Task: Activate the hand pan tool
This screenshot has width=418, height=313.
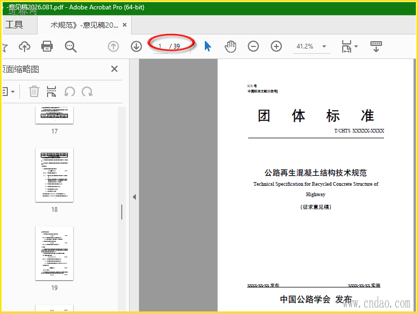Action: 230,46
